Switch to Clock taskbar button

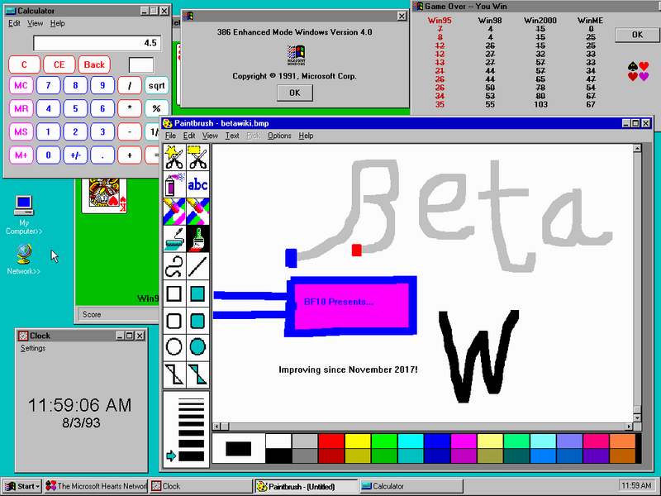[x=201, y=486]
